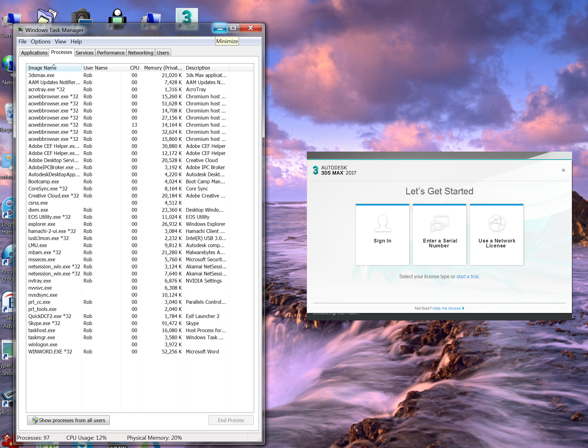Click the Use a Network License globe icon

click(x=496, y=223)
